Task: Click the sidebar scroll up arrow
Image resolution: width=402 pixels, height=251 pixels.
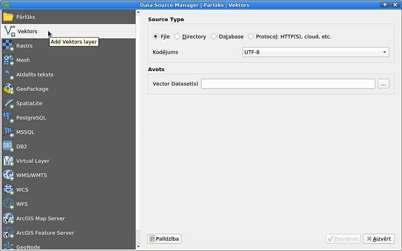Action: (138, 12)
